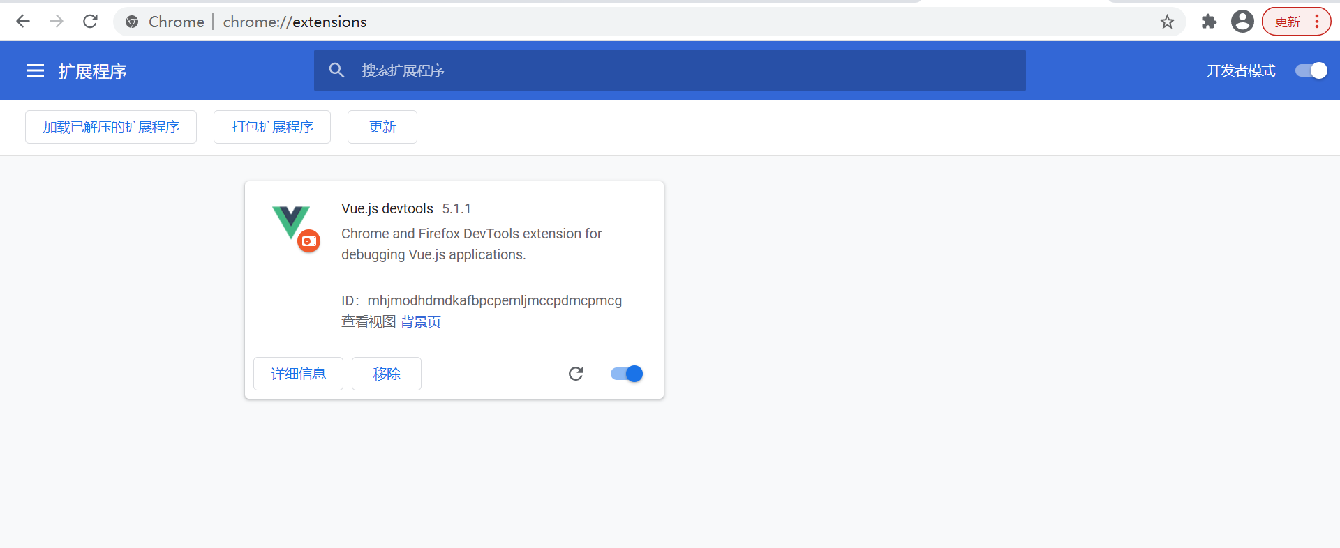Focus the 搜索扩展程序 search field
1340x548 pixels.
[670, 70]
